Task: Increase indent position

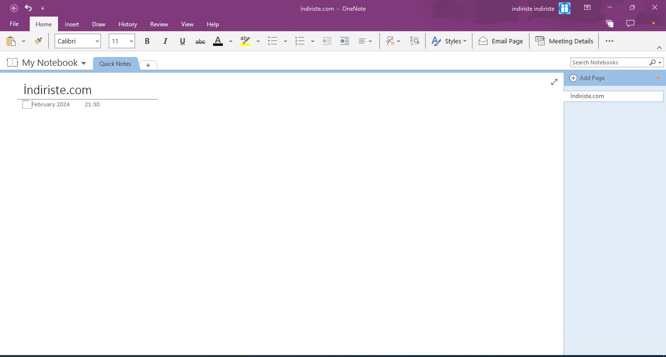Action: (345, 41)
